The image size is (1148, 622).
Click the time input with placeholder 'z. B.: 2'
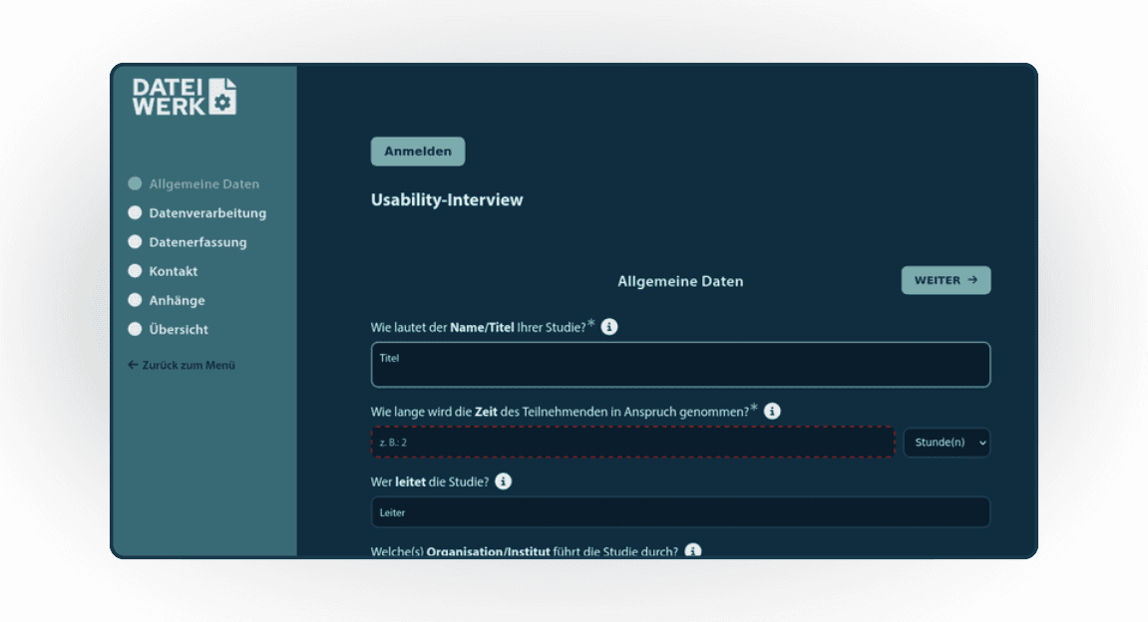pos(633,443)
